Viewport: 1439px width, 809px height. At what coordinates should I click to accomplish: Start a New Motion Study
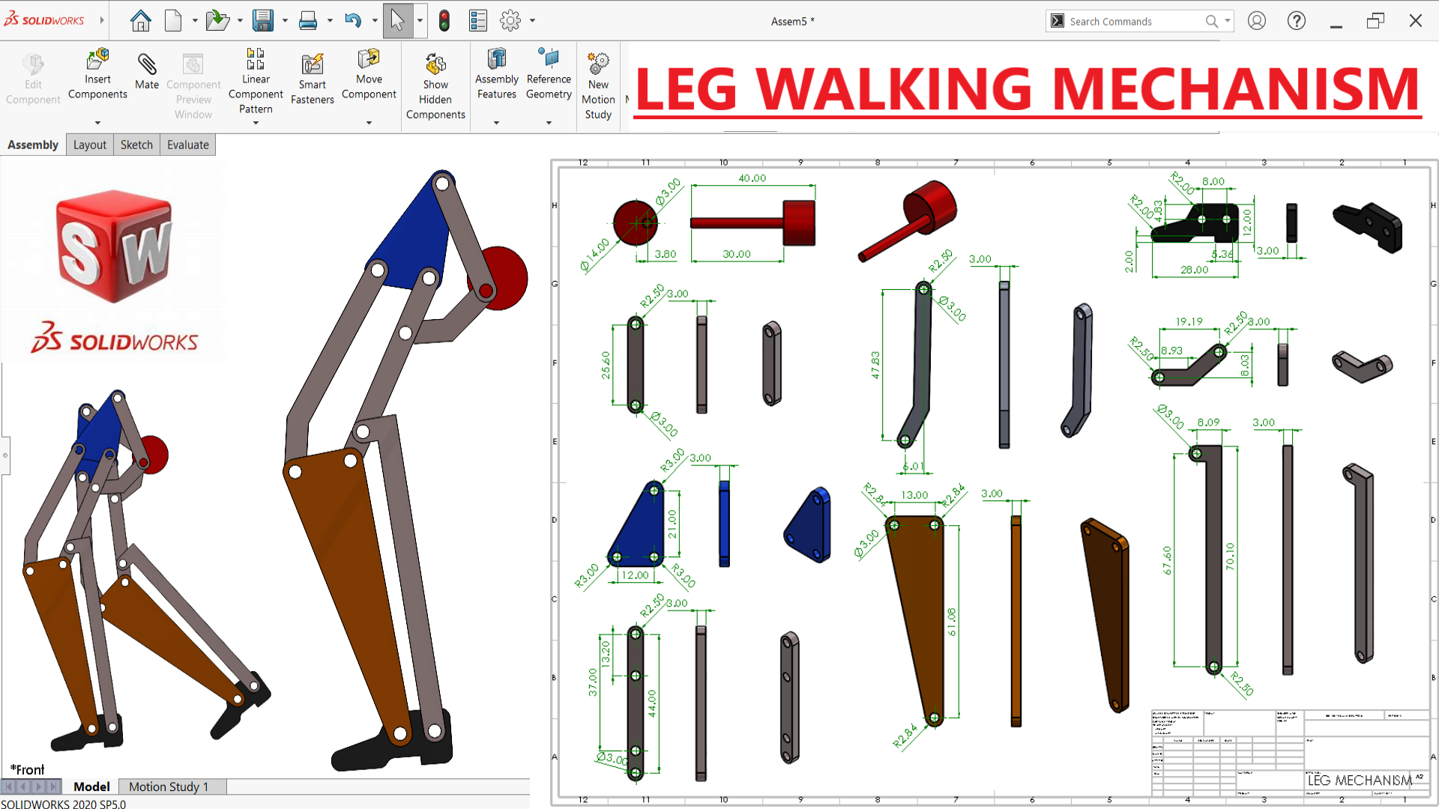click(598, 86)
